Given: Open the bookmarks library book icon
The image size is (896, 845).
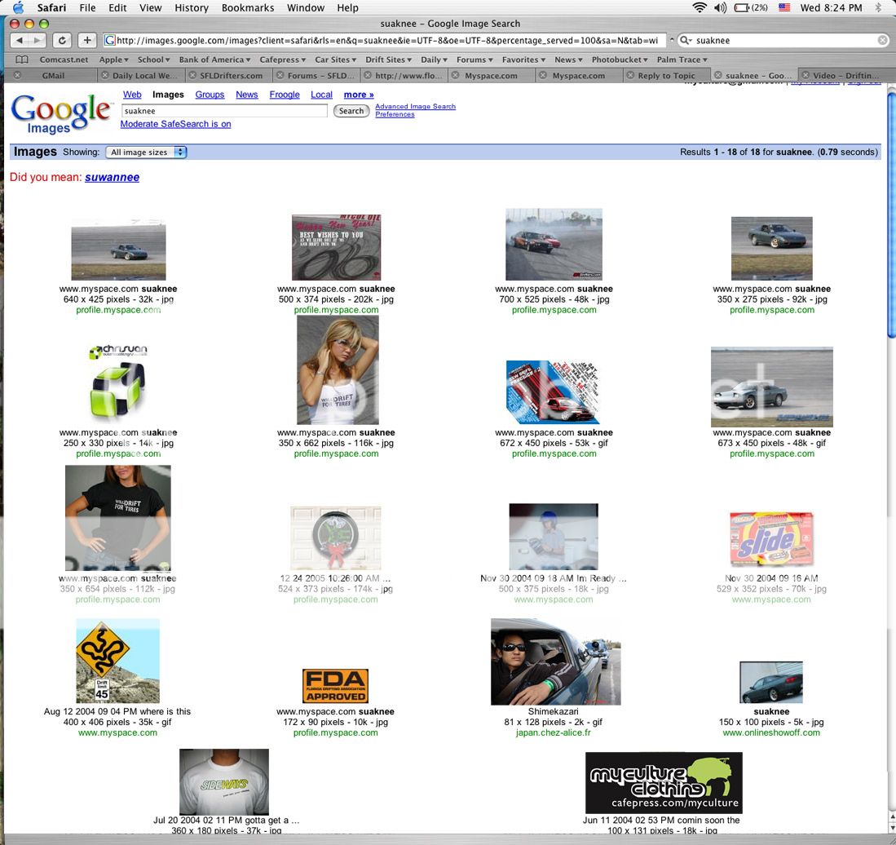Looking at the screenshot, I should point(22,60).
